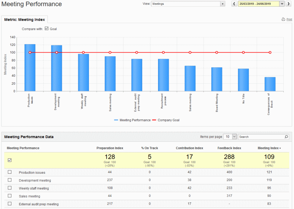
Task: Click the goal marker above Consequences of Brexit
Action: point(270,53)
